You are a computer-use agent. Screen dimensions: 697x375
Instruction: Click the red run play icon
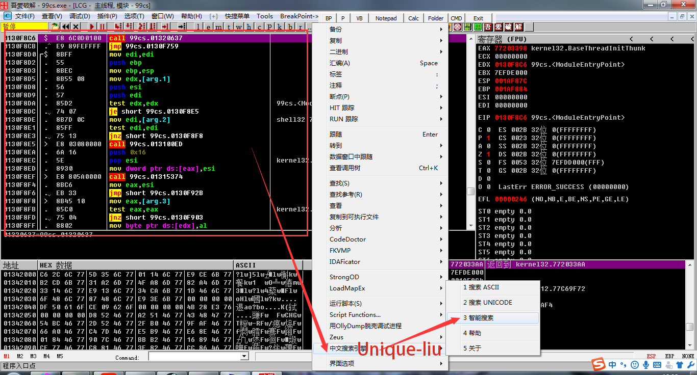[x=92, y=26]
